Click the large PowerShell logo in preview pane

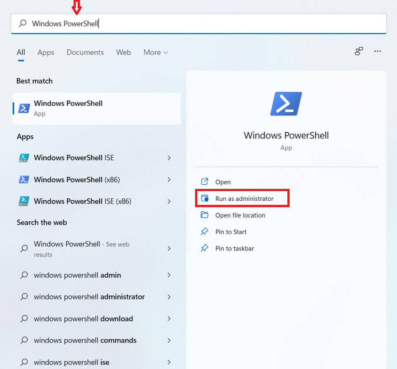click(286, 104)
